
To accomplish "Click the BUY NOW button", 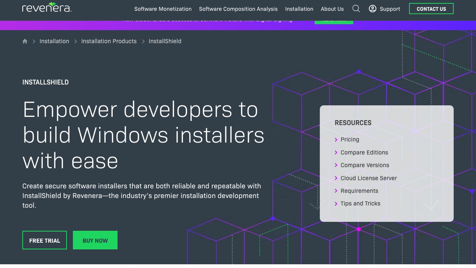I will [x=95, y=240].
